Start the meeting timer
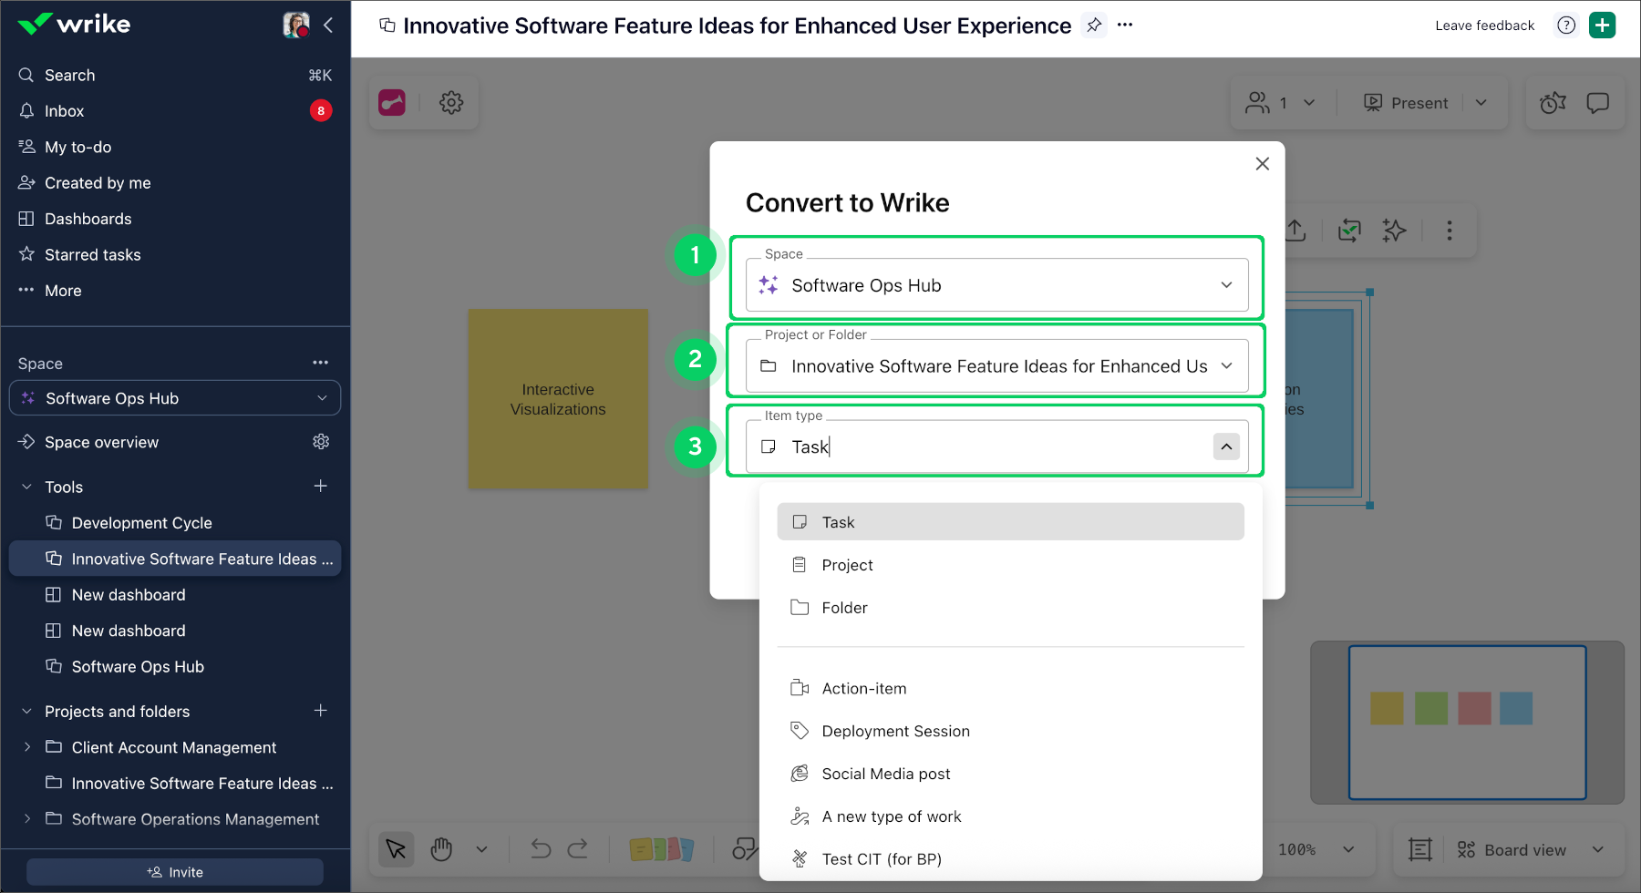 (x=1552, y=102)
